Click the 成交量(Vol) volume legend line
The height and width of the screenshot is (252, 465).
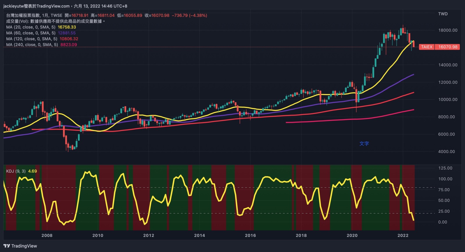pos(55,21)
